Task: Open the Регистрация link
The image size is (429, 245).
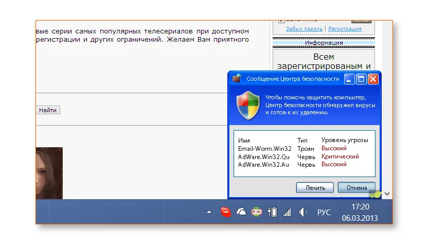Action: [x=345, y=29]
